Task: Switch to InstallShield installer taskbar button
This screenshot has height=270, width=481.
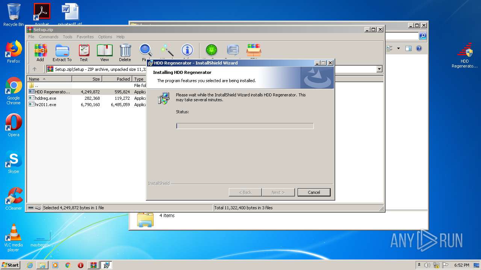Action: click(x=106, y=265)
